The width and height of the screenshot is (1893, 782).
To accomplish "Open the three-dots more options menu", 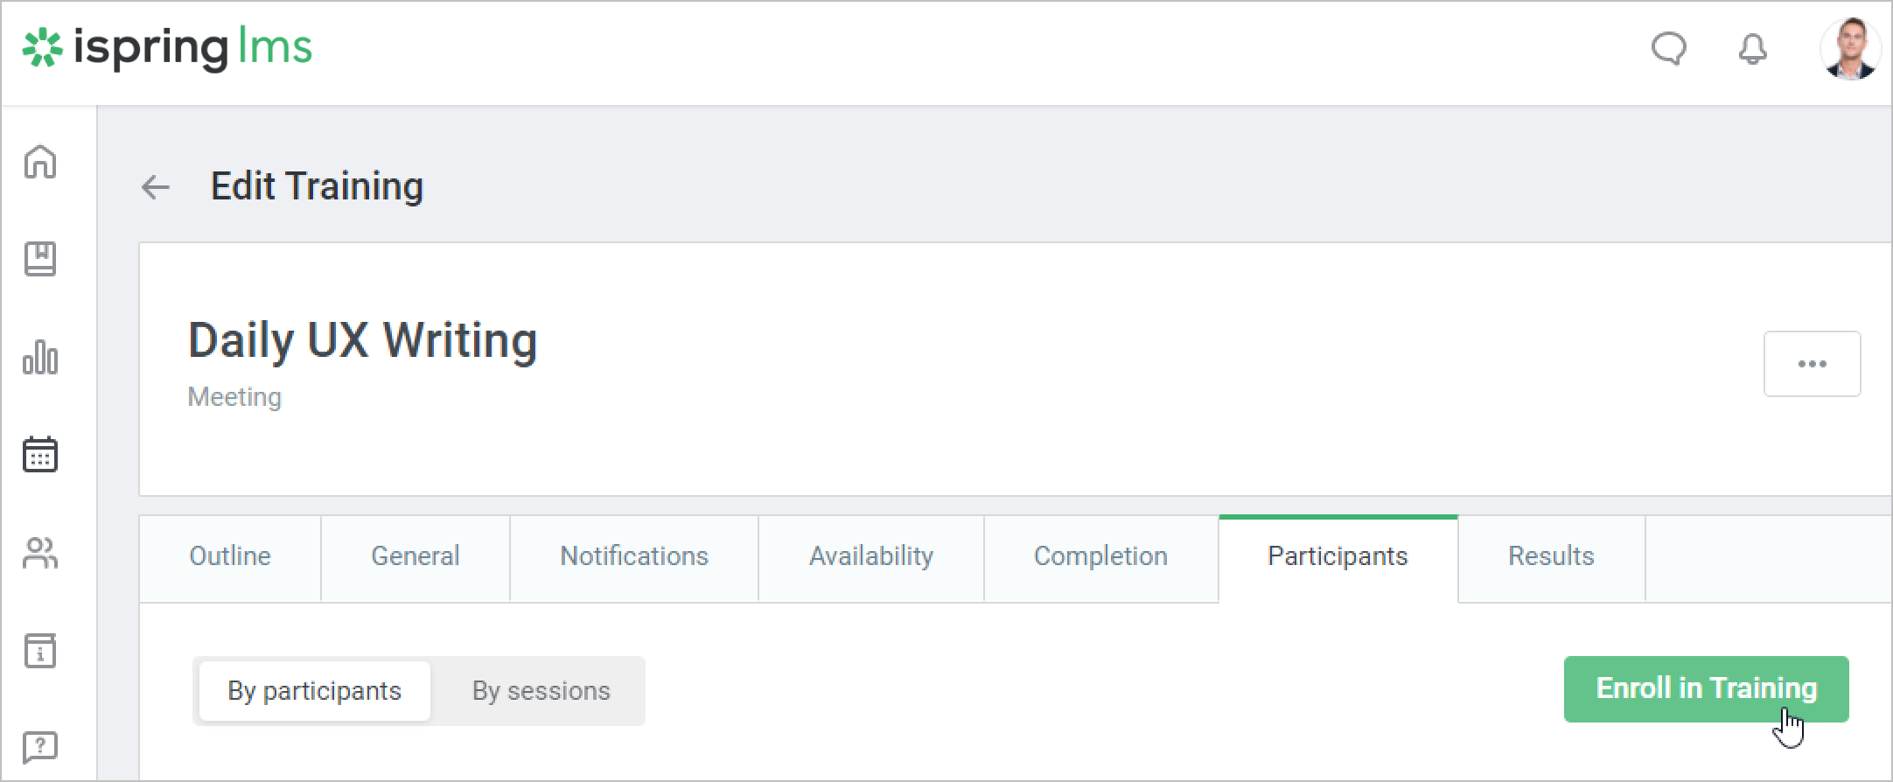I will [1812, 364].
